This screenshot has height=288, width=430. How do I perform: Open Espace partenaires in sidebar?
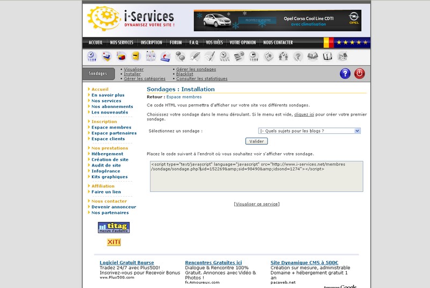(x=114, y=133)
